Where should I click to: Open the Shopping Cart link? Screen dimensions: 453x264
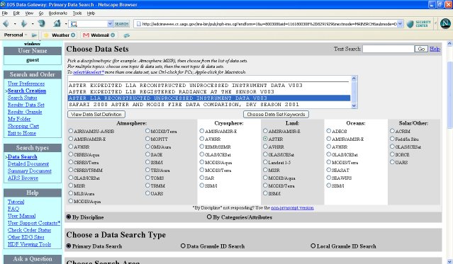point(23,126)
